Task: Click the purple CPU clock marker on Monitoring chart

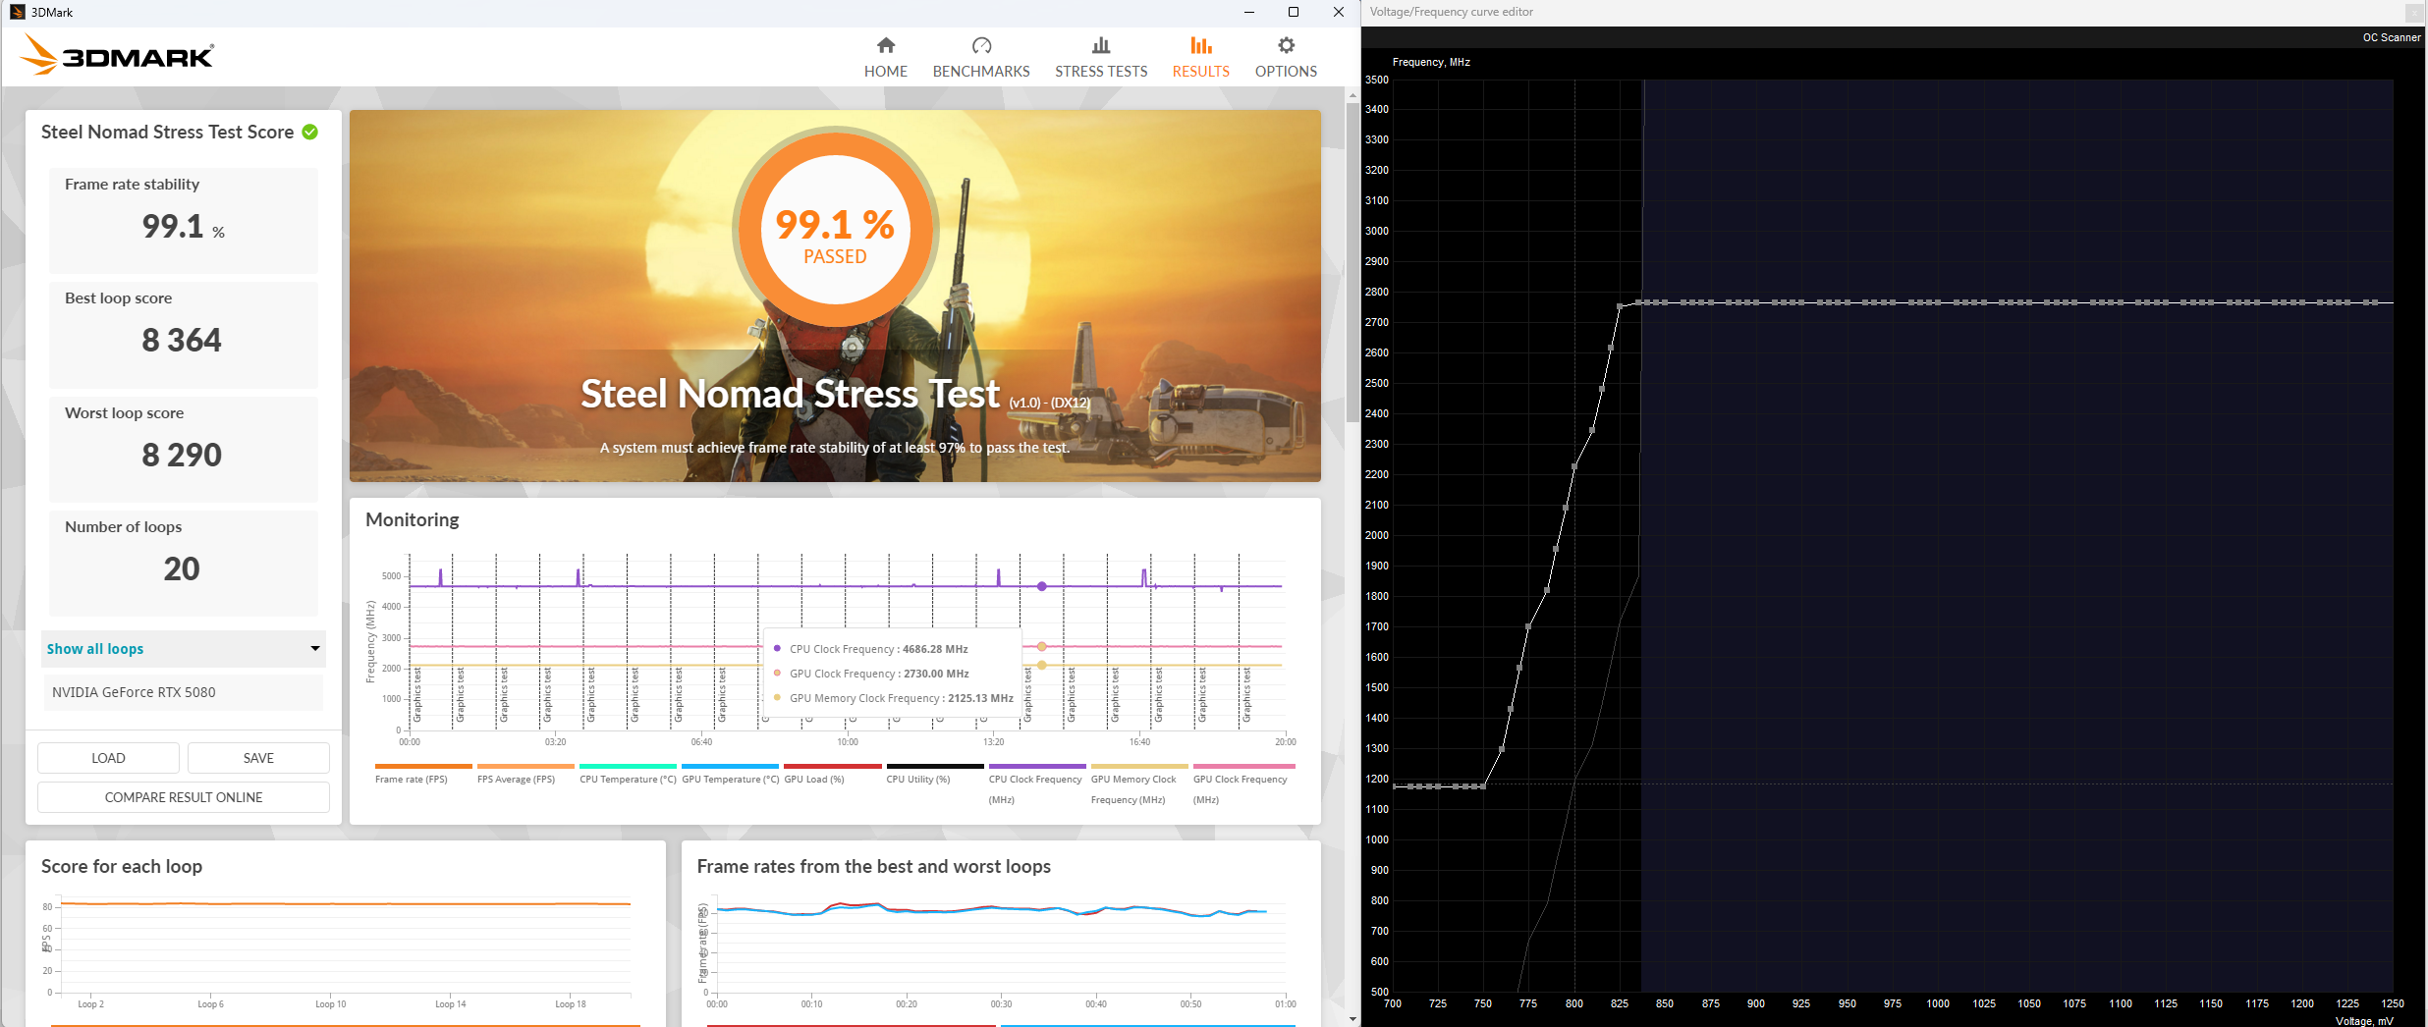Action: click(1042, 586)
